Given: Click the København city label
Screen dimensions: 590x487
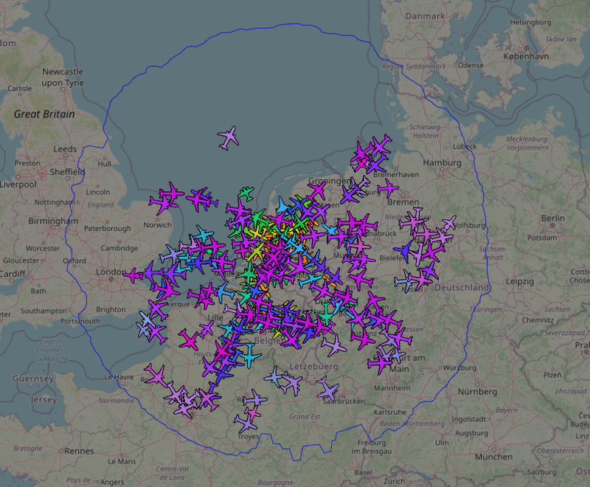Looking at the screenshot, I should click(526, 57).
